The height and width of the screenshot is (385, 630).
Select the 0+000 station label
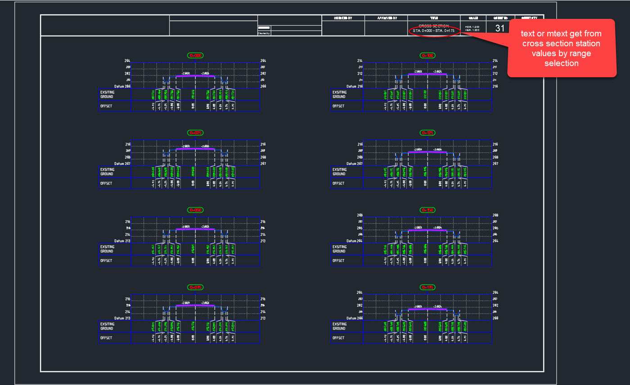196,56
